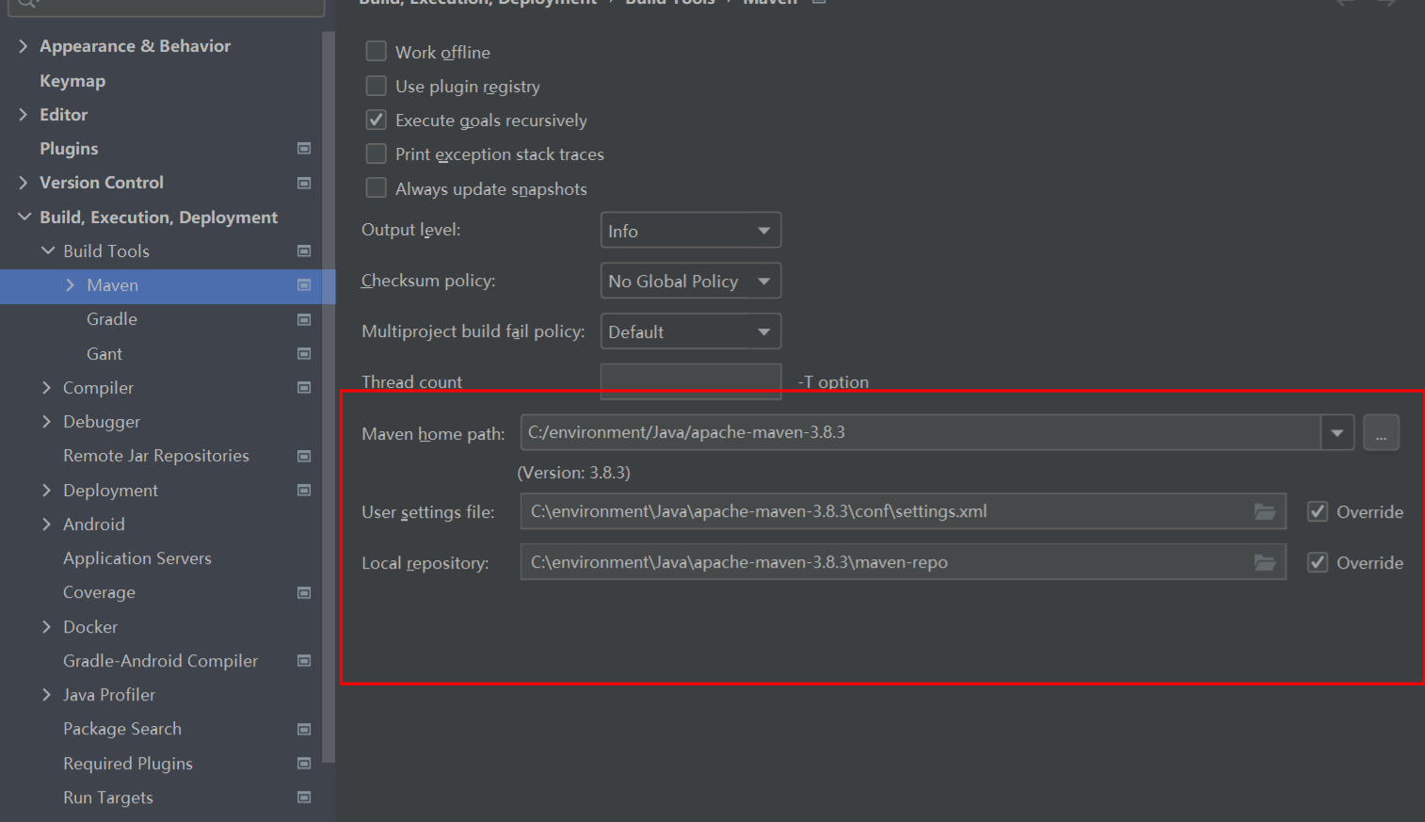The image size is (1425, 822).
Task: Expand the Android chevron
Action: pyautogui.click(x=47, y=524)
